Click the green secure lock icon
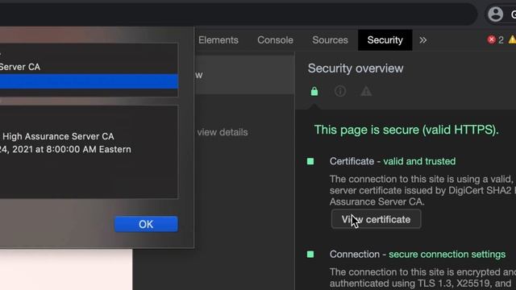516x290 pixels. (314, 91)
